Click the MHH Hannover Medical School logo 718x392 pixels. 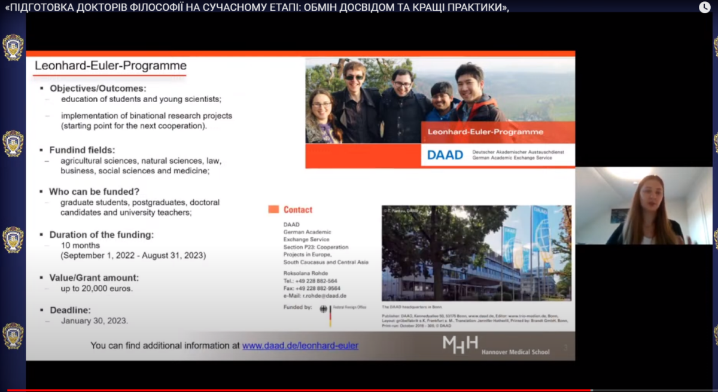pyautogui.click(x=460, y=345)
